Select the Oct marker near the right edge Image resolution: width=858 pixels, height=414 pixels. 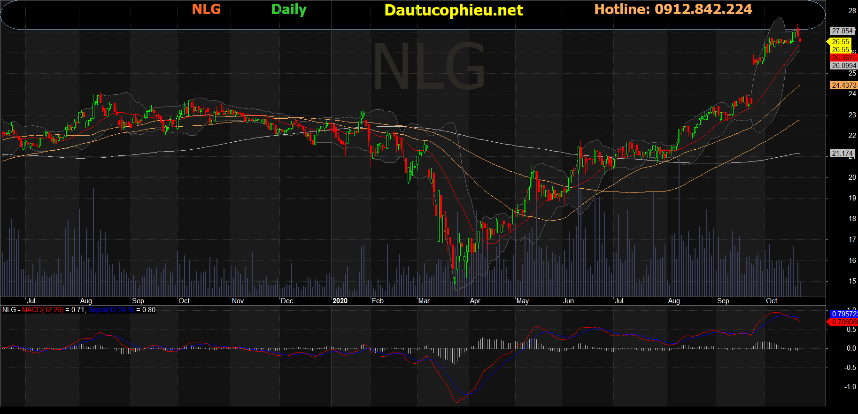point(772,301)
